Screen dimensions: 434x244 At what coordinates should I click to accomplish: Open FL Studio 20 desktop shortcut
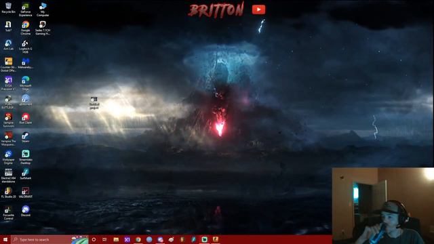(8, 192)
